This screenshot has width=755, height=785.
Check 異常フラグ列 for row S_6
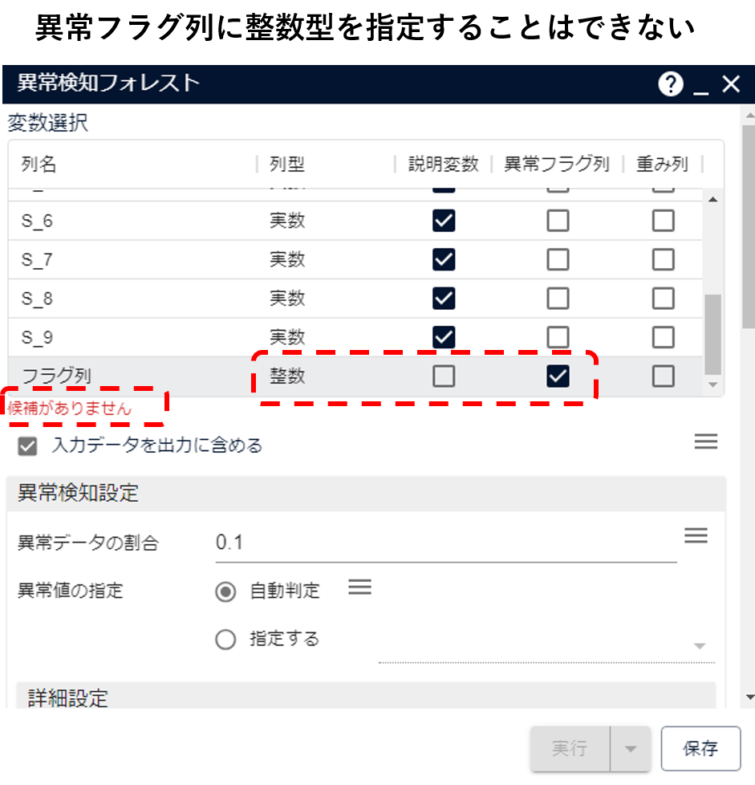click(x=558, y=221)
